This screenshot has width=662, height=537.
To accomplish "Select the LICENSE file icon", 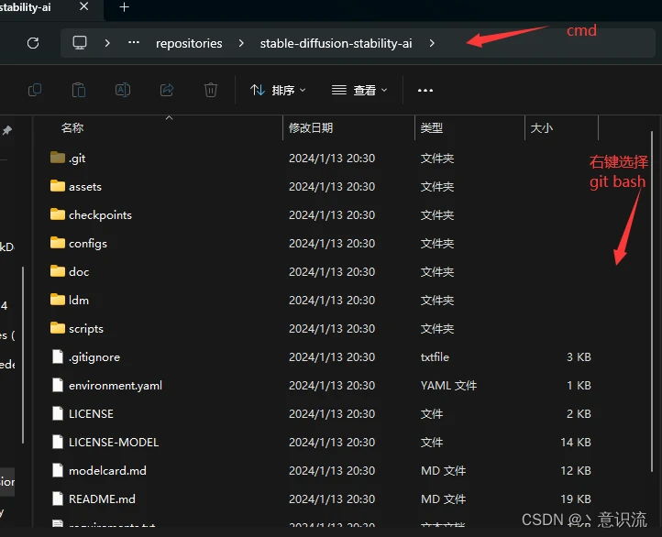I will tap(58, 413).
